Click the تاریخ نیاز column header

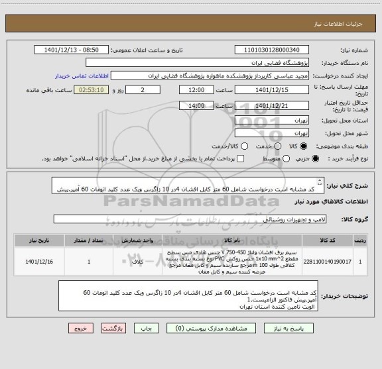(x=39, y=240)
